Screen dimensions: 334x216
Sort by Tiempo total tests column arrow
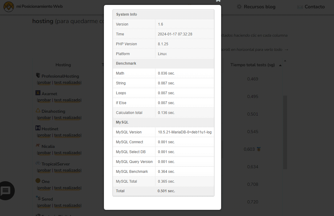pyautogui.click(x=280, y=65)
